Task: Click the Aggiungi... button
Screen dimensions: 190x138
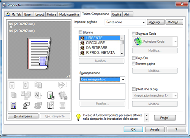Action: click(156, 22)
